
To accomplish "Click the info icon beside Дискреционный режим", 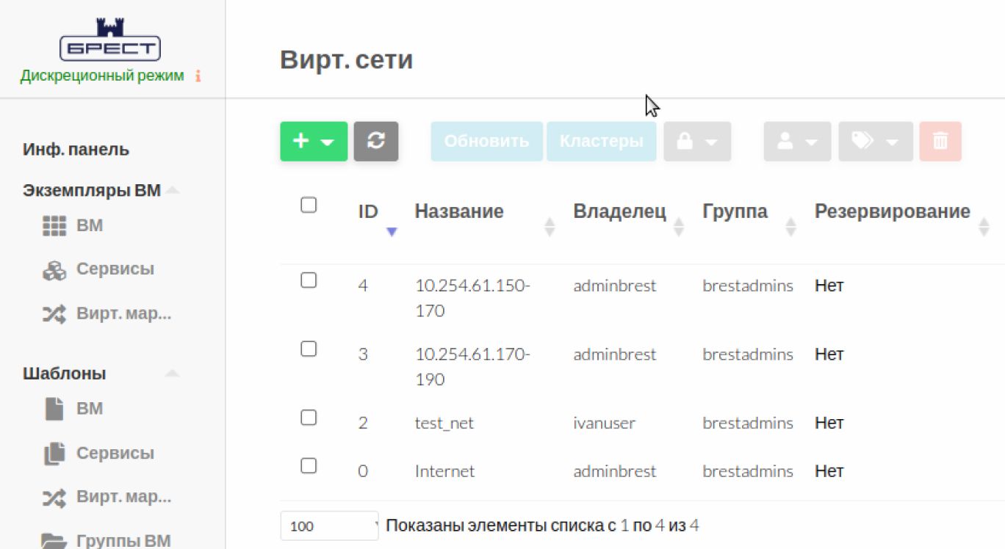I will (x=198, y=76).
